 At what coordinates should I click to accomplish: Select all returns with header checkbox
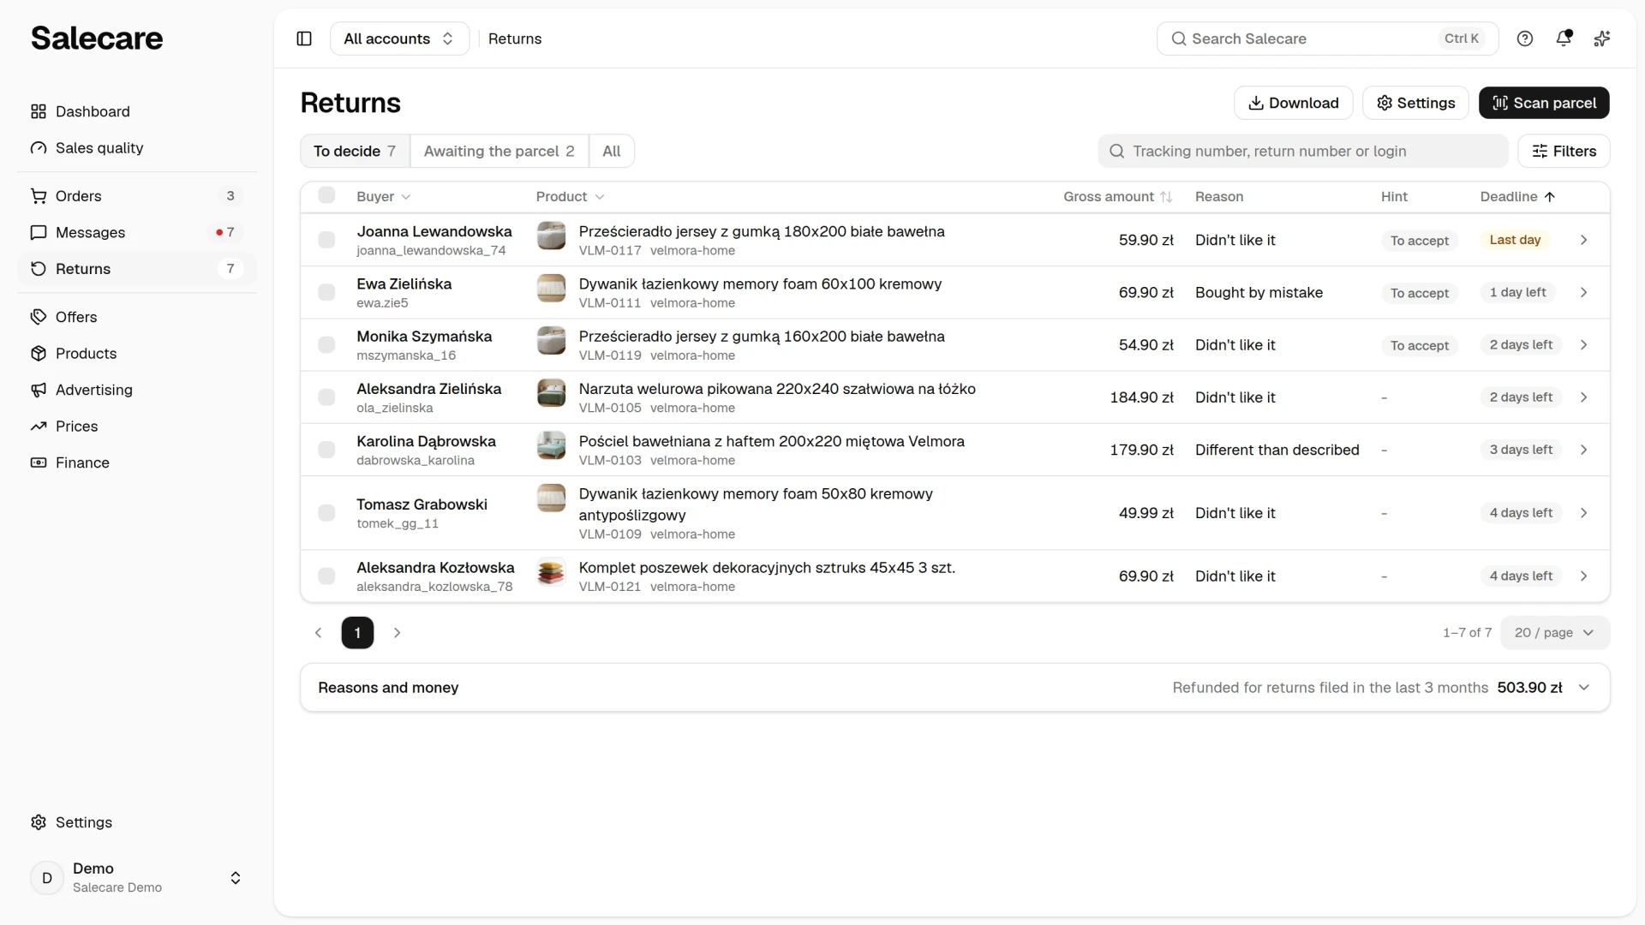coord(326,195)
